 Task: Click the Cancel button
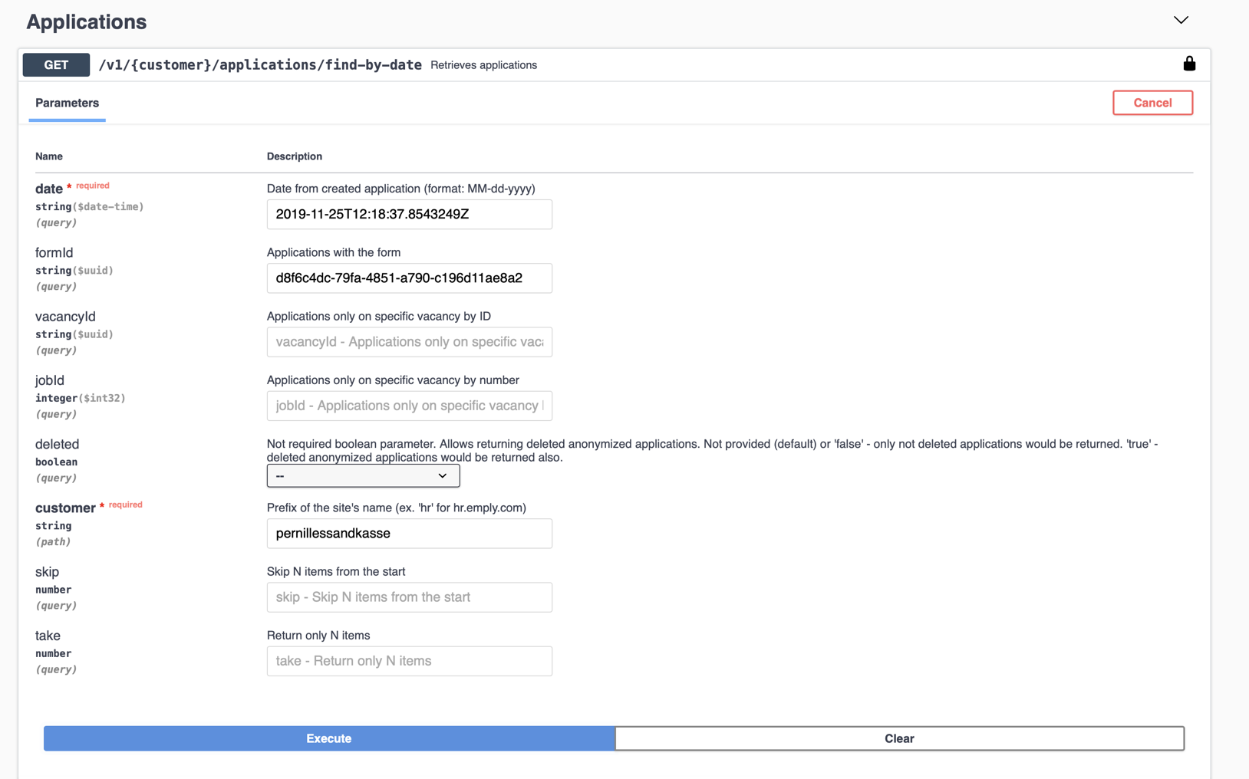(x=1152, y=102)
